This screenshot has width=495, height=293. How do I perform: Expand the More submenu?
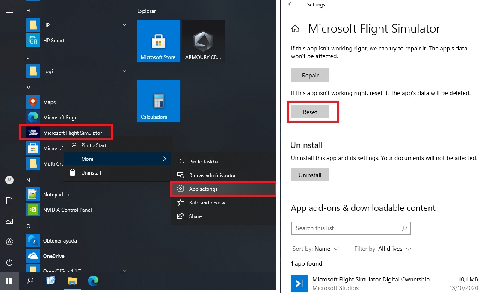tap(118, 159)
